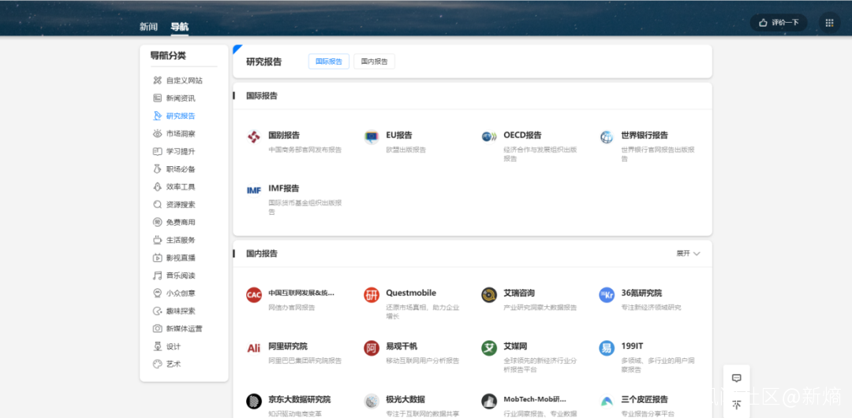Click the 极光大数据 gray icon
This screenshot has width=852, height=418.
tap(372, 401)
